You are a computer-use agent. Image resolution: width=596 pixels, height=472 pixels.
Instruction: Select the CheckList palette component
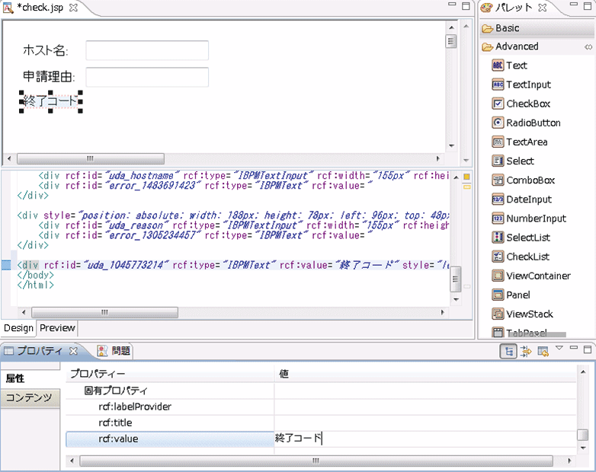coord(521,257)
